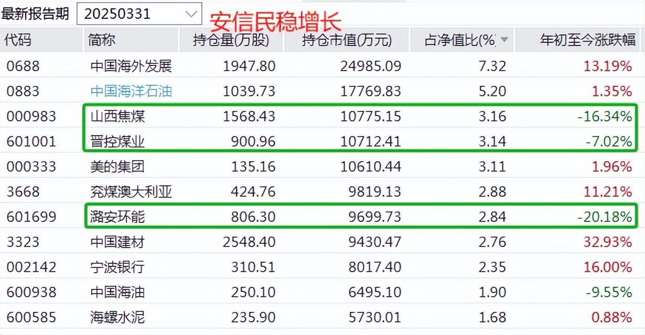Select stock name 中国建材

click(117, 242)
